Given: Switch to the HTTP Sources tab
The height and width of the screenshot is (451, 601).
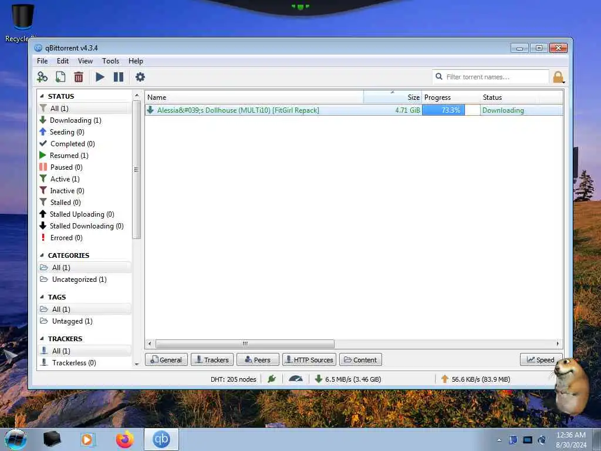Looking at the screenshot, I should pos(309,360).
